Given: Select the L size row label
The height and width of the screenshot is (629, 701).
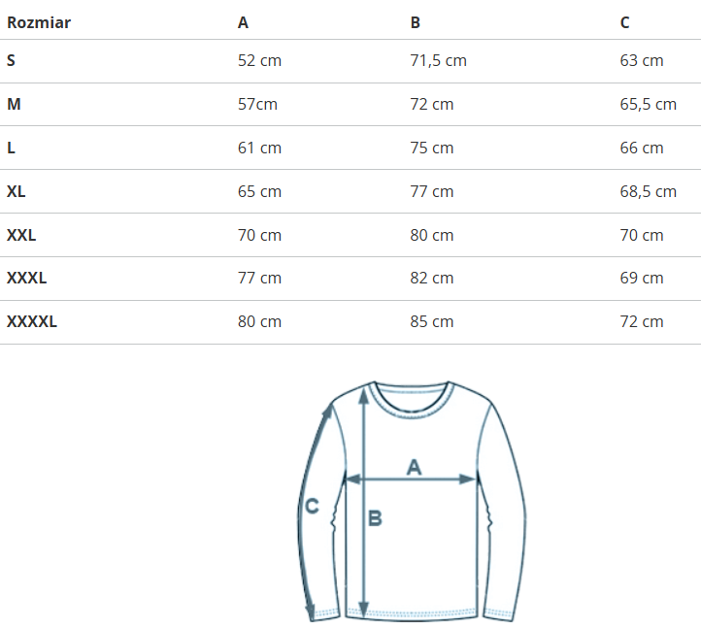Looking at the screenshot, I should point(11,148).
